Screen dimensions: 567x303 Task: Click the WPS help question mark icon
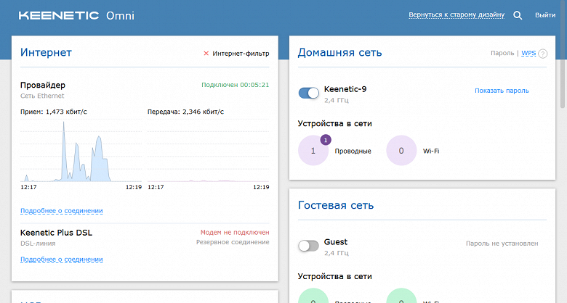click(x=542, y=54)
